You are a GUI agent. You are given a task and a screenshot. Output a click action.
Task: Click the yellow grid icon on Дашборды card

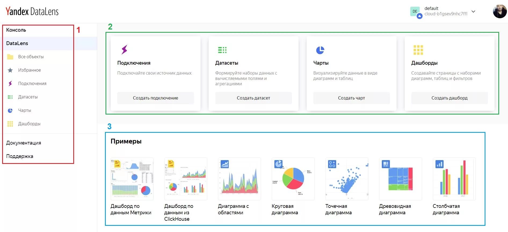pos(418,50)
